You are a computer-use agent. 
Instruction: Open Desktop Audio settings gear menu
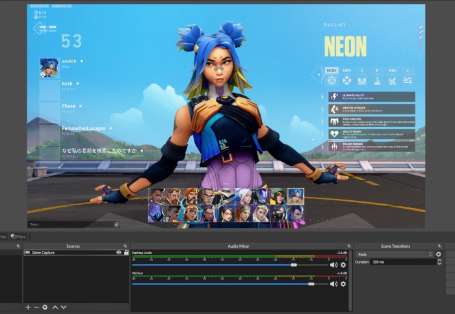(343, 265)
